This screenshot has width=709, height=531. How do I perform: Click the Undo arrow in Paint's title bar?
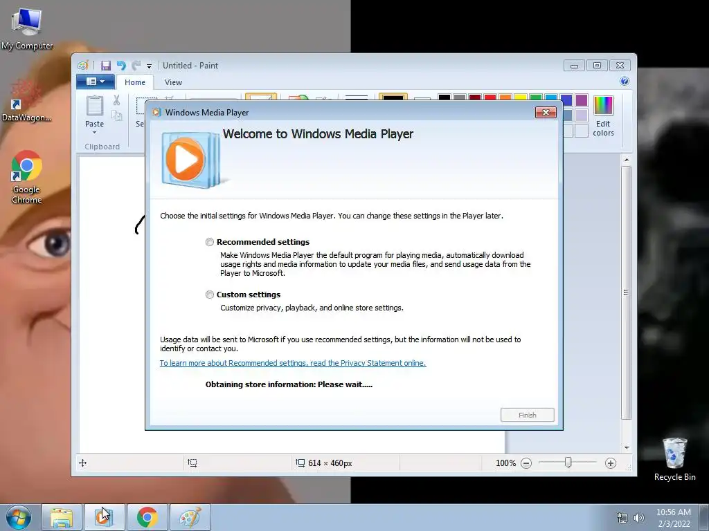click(121, 66)
